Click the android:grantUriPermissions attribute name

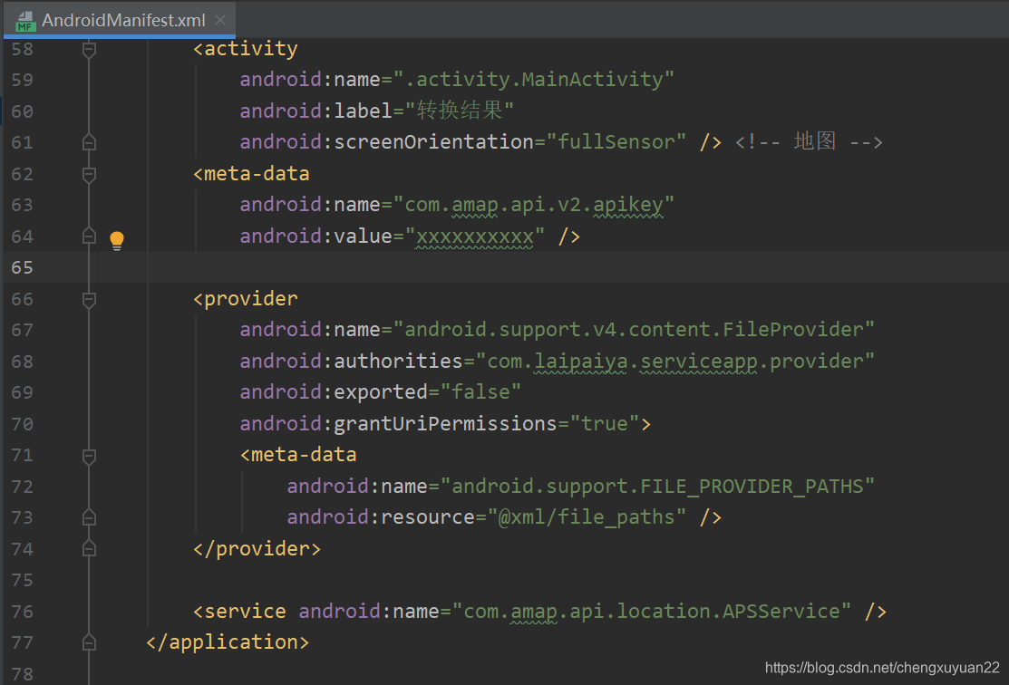tap(398, 424)
